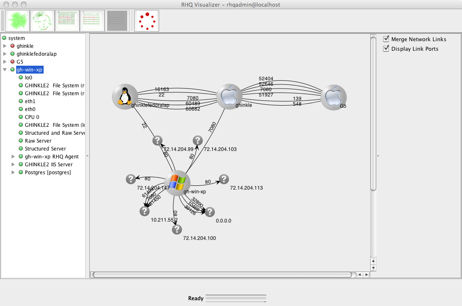Viewport: 462px width, 306px height.
Task: Select Structured and Raw Server item
Action: pos(55,133)
